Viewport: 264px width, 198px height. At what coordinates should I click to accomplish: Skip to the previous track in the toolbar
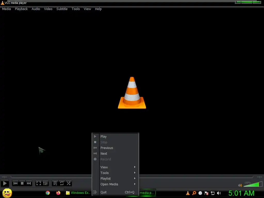(15, 183)
